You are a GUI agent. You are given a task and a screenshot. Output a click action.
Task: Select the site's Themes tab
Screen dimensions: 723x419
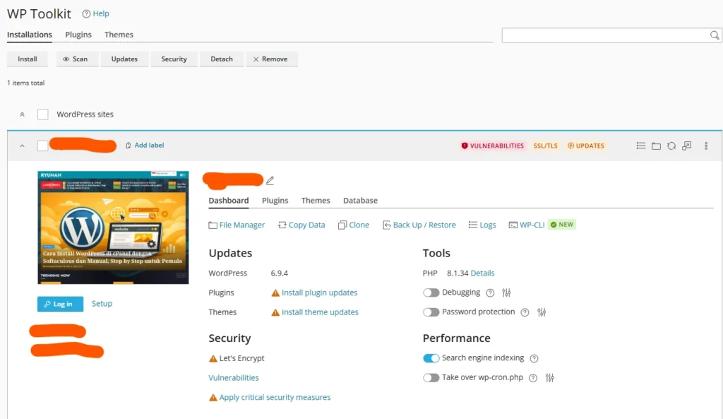point(316,200)
